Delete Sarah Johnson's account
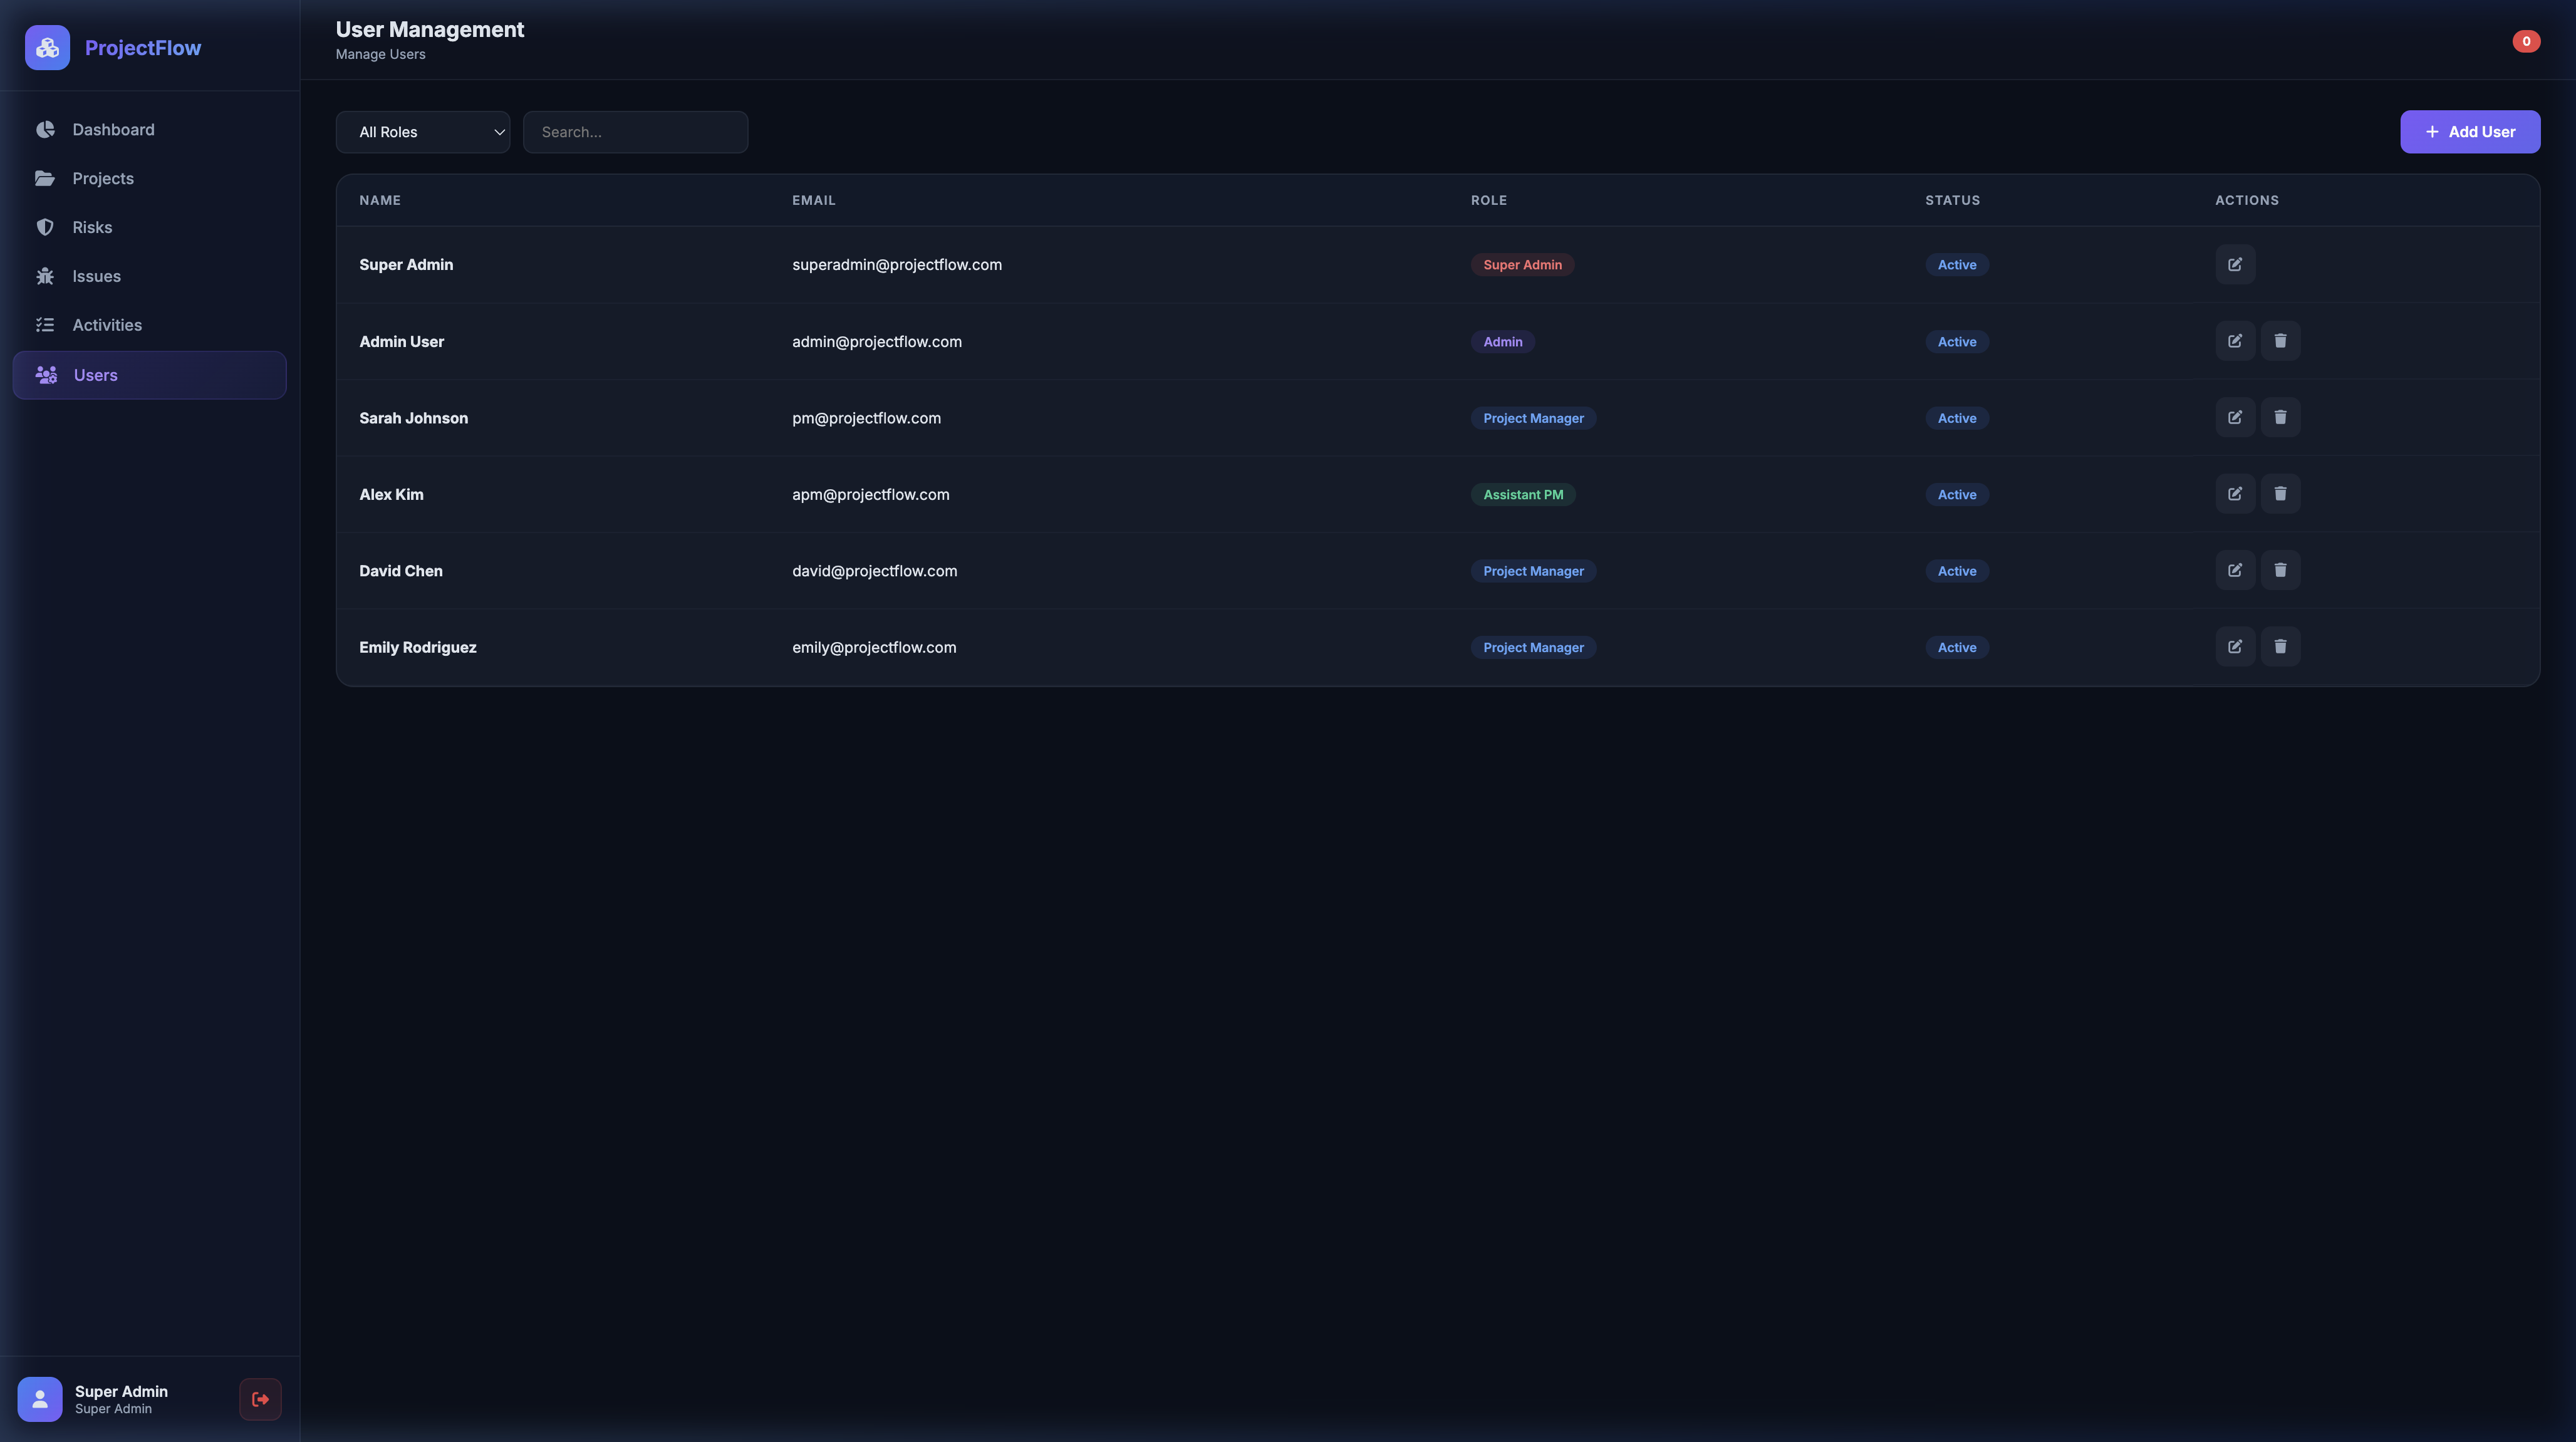The width and height of the screenshot is (2576, 1442). tap(2280, 418)
